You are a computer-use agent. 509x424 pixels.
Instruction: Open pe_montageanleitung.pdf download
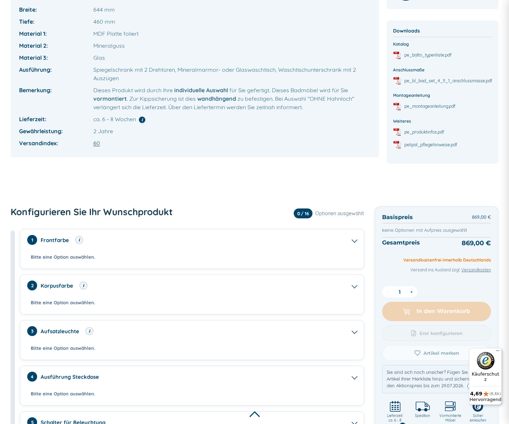tap(430, 106)
